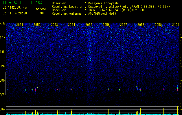The image size is (182, 115).
Task: Click the ICOM IC-575 53.7492 receiver text
Action: (116, 10)
